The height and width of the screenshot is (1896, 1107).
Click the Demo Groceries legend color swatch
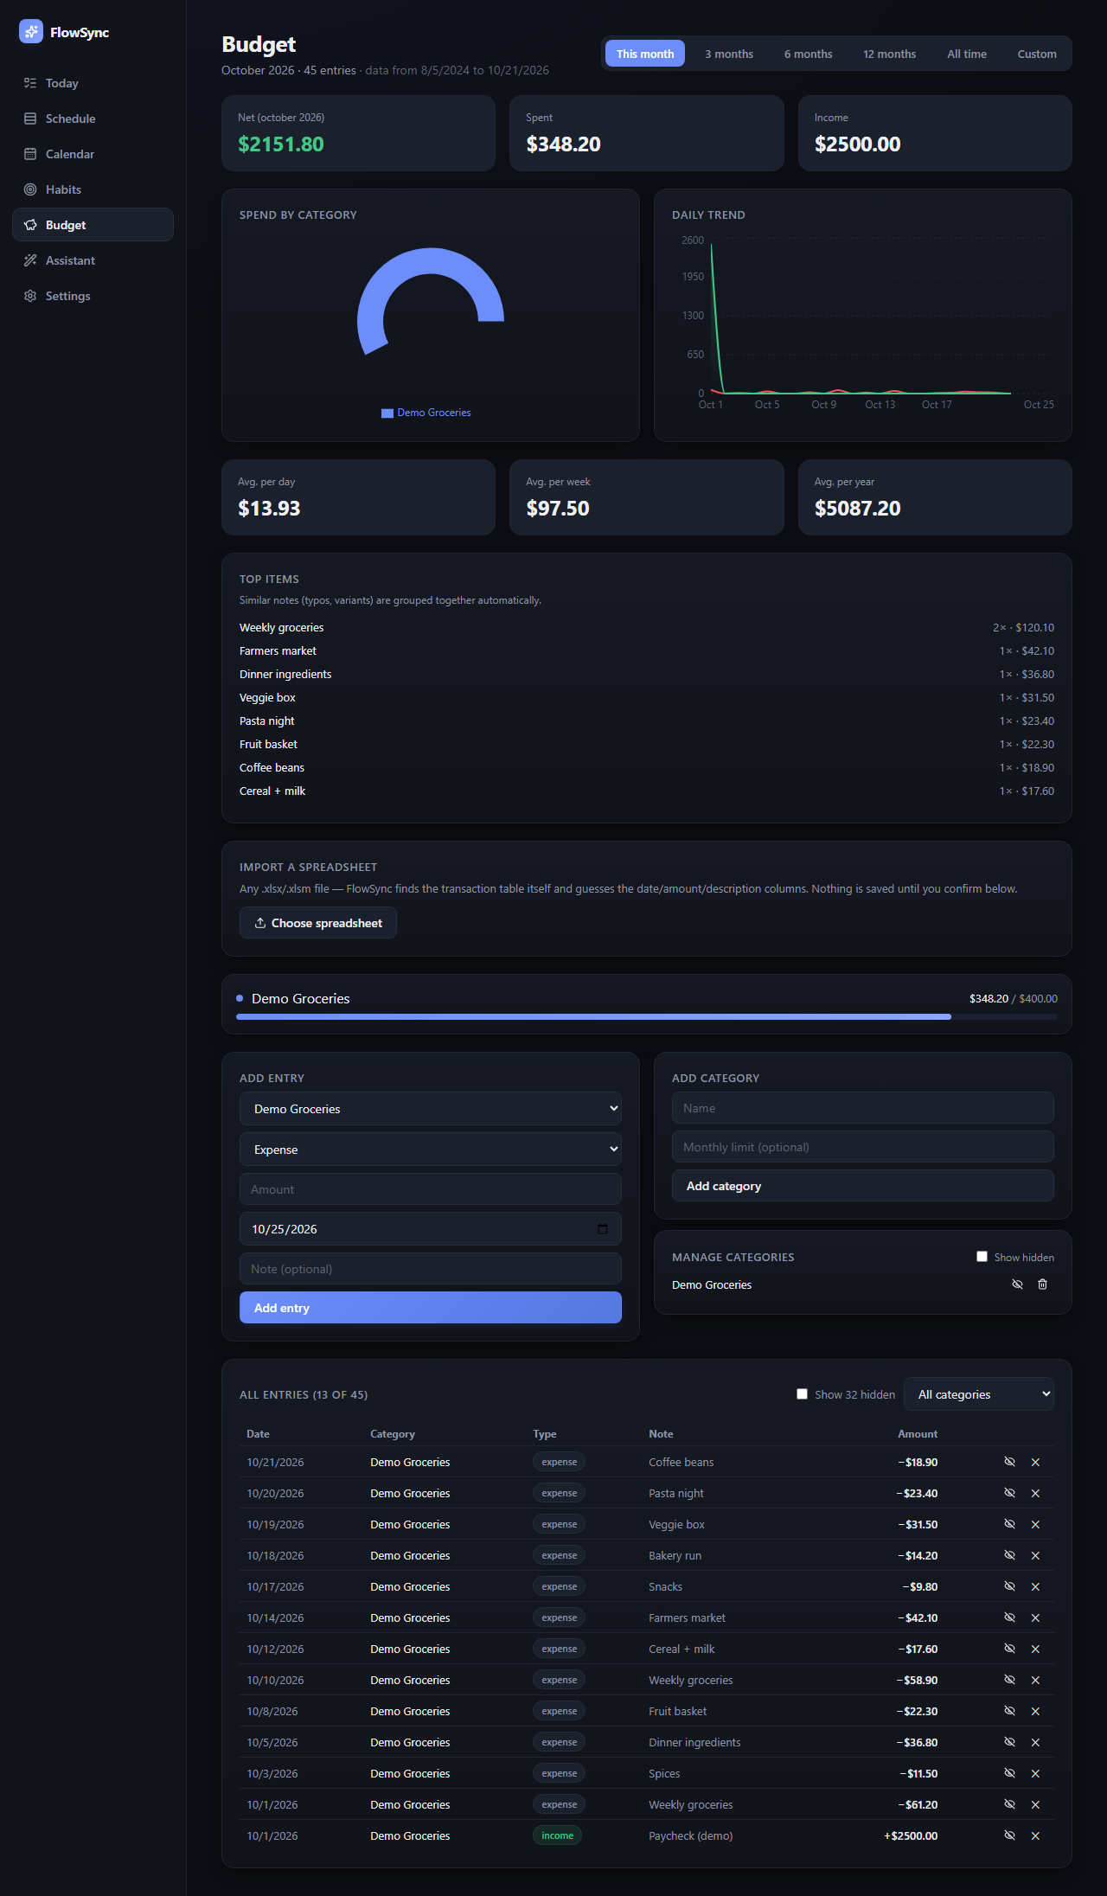click(387, 413)
